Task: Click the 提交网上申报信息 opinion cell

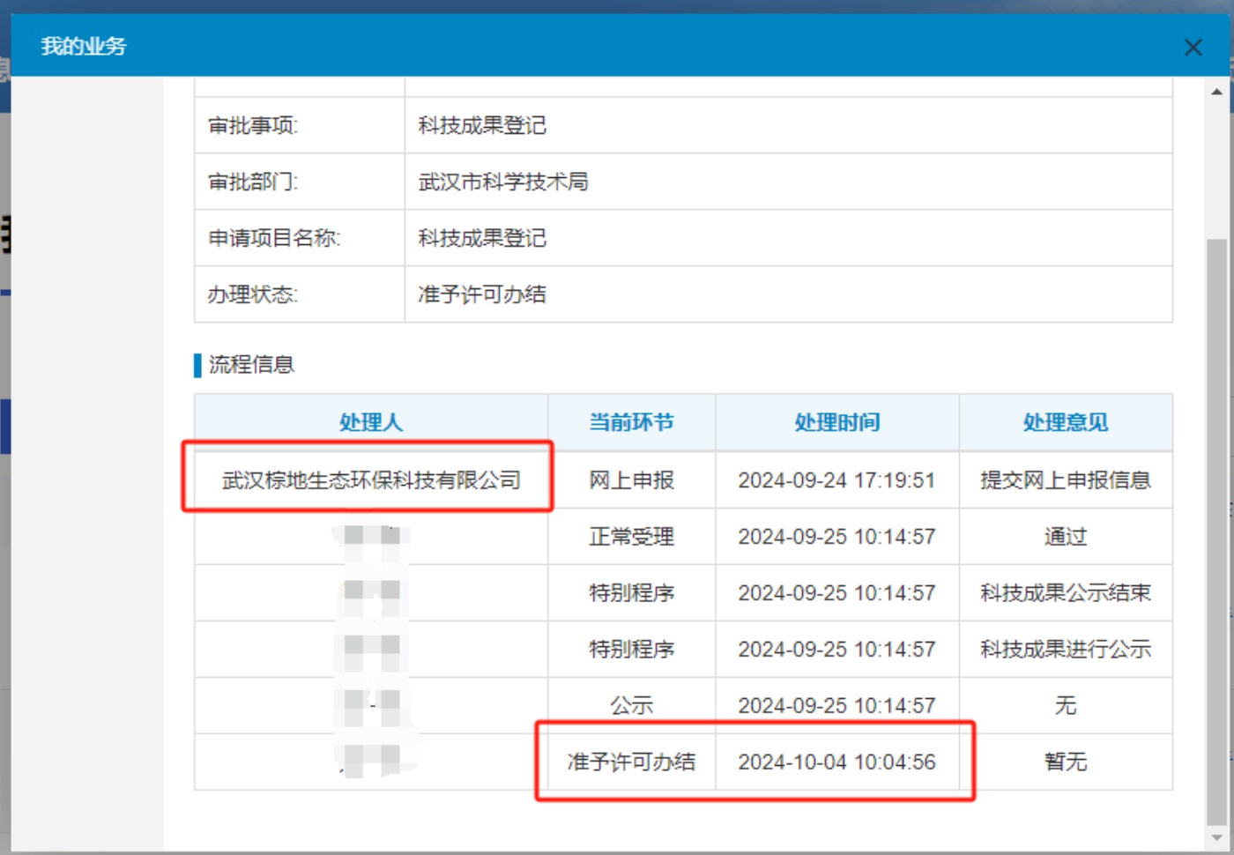Action: click(1065, 480)
